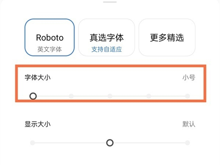Click the font size slider track
The height and width of the screenshot is (165, 220).
click(128, 96)
